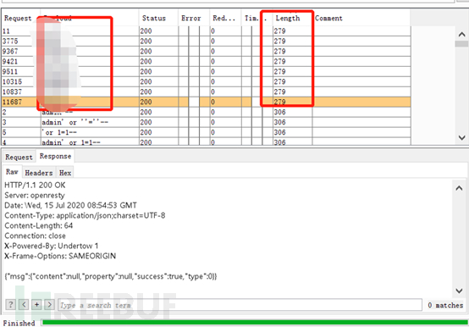Switch to the Request tab
469x327 pixels.
[x=19, y=157]
